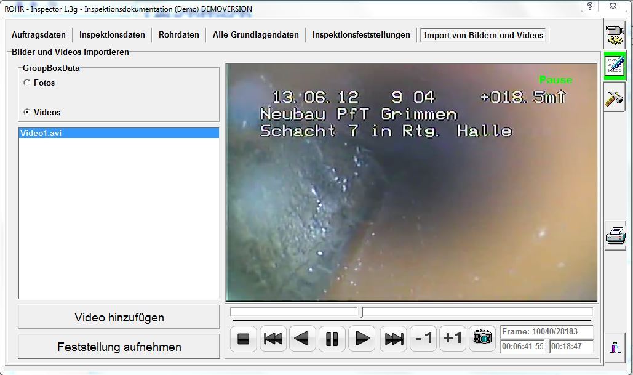Skip to the end of video
Viewport: 633px width, 375px height.
[x=392, y=339]
